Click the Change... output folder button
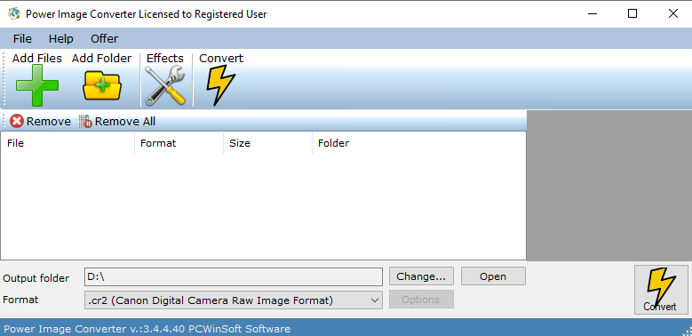 421,276
